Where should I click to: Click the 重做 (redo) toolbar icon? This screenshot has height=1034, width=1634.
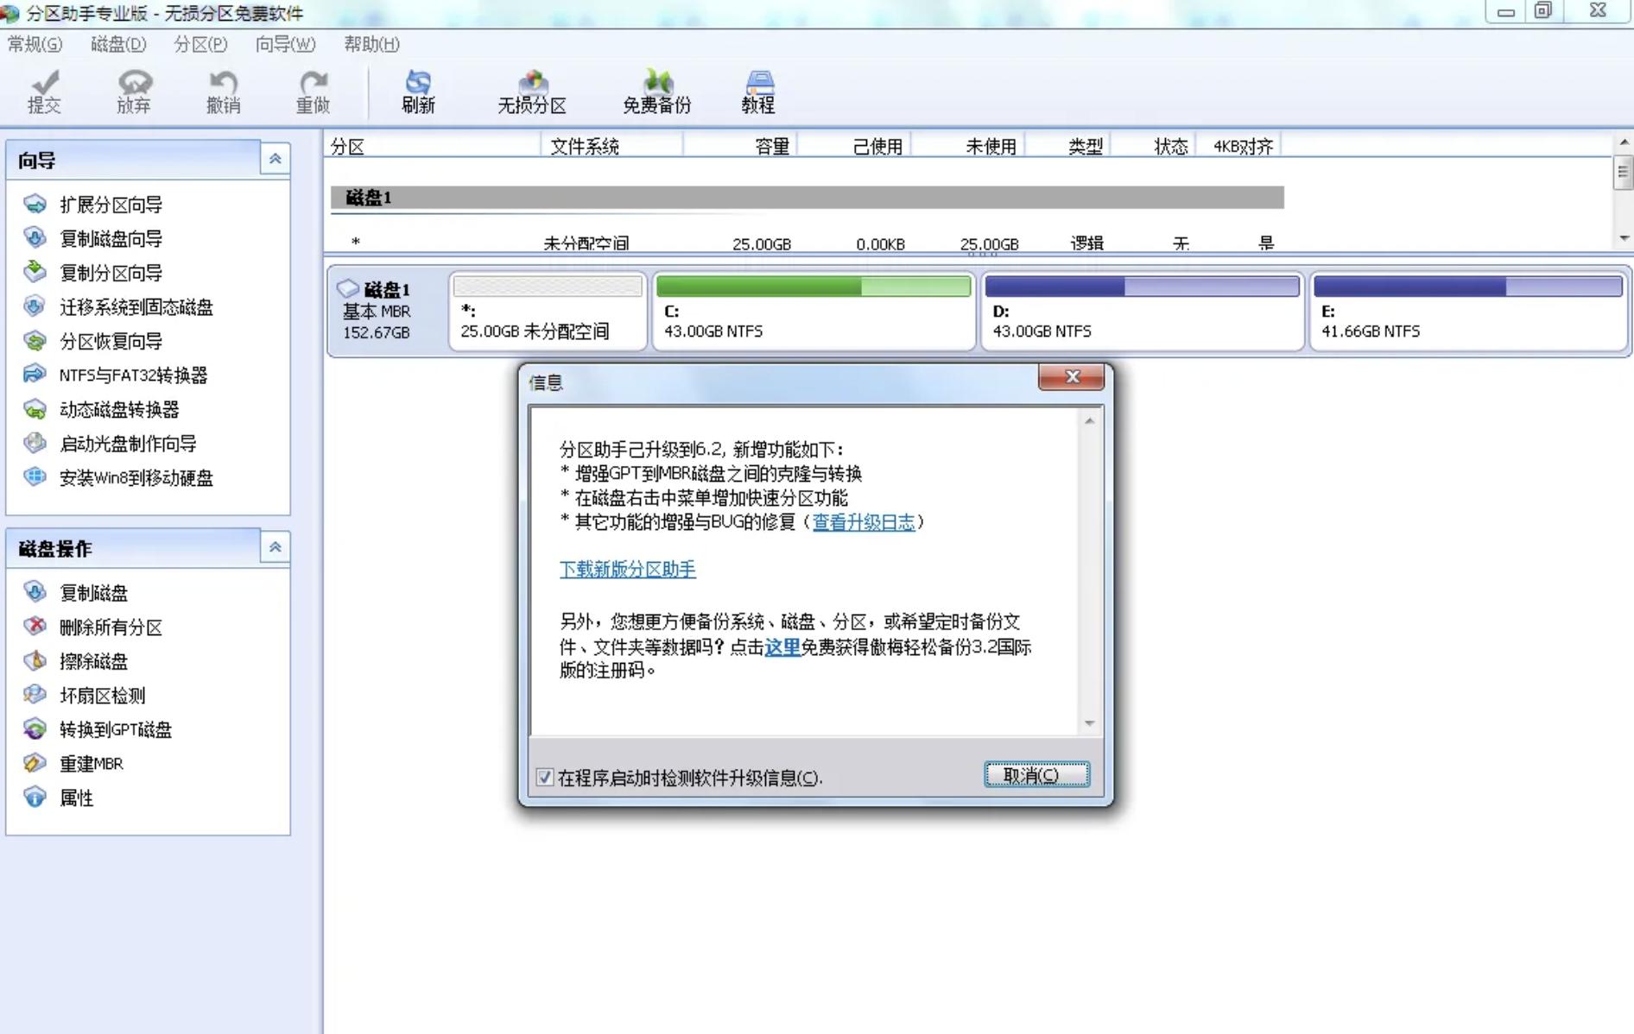tap(313, 91)
